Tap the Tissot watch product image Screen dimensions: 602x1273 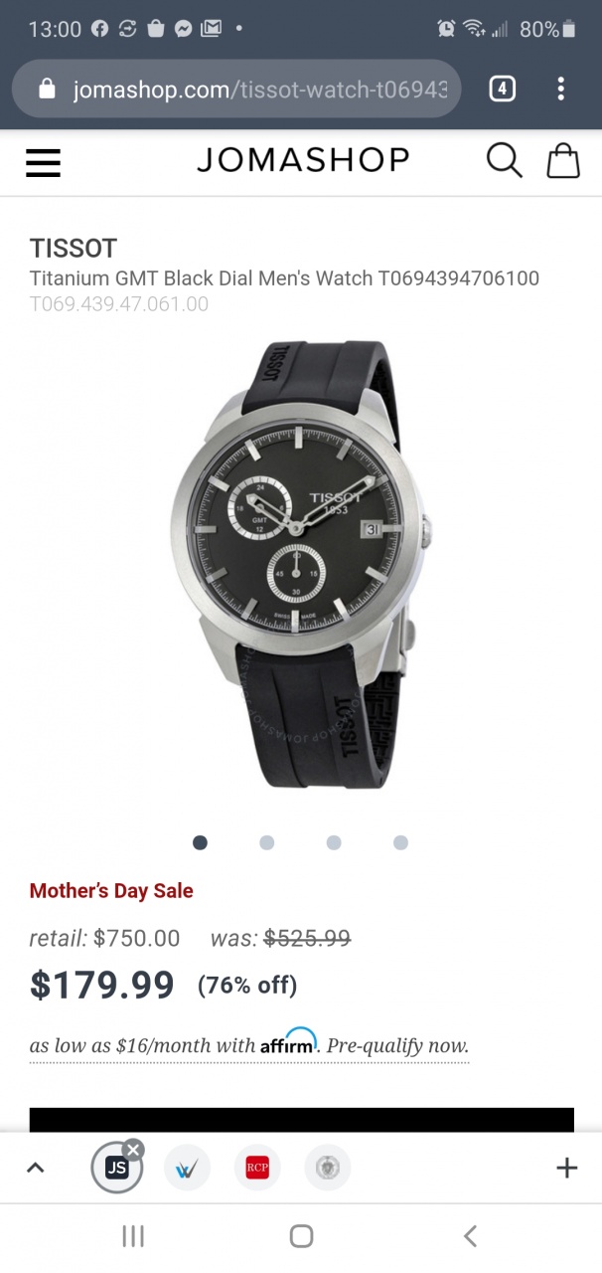[x=301, y=564]
